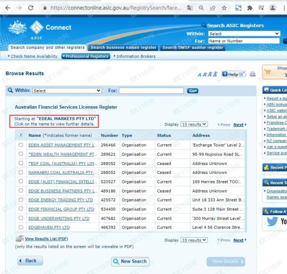Open EDGE FINANCIAL GROUP PTY LTD link
The image size is (287, 274).
pos(61,209)
